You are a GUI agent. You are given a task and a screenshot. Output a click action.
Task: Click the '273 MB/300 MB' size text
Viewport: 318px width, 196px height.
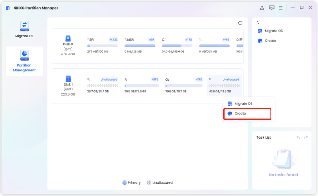click(x=97, y=51)
